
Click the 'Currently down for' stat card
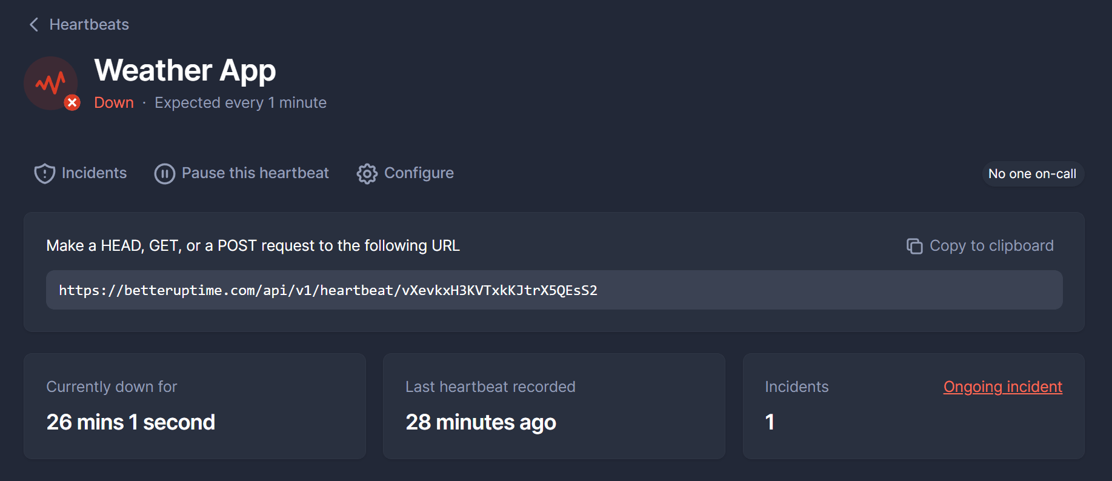(x=195, y=406)
